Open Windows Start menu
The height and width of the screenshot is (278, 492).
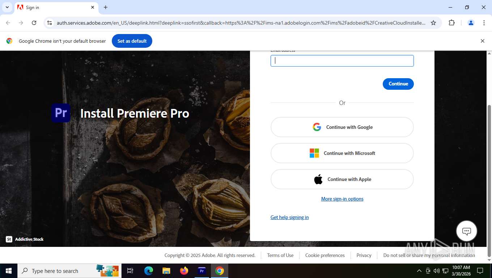tap(9, 271)
